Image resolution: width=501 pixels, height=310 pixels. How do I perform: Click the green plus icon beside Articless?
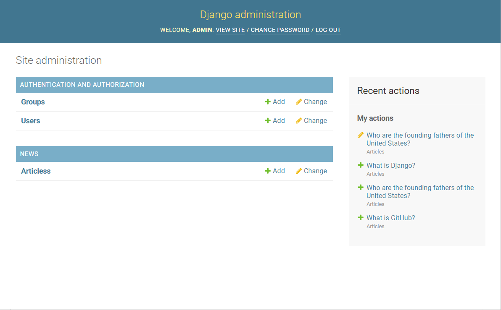point(268,171)
